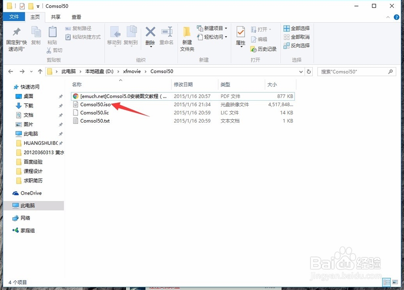Click Paste shortcut (粘贴快捷方式)
Screen dimensions: 404x290
(83, 37)
